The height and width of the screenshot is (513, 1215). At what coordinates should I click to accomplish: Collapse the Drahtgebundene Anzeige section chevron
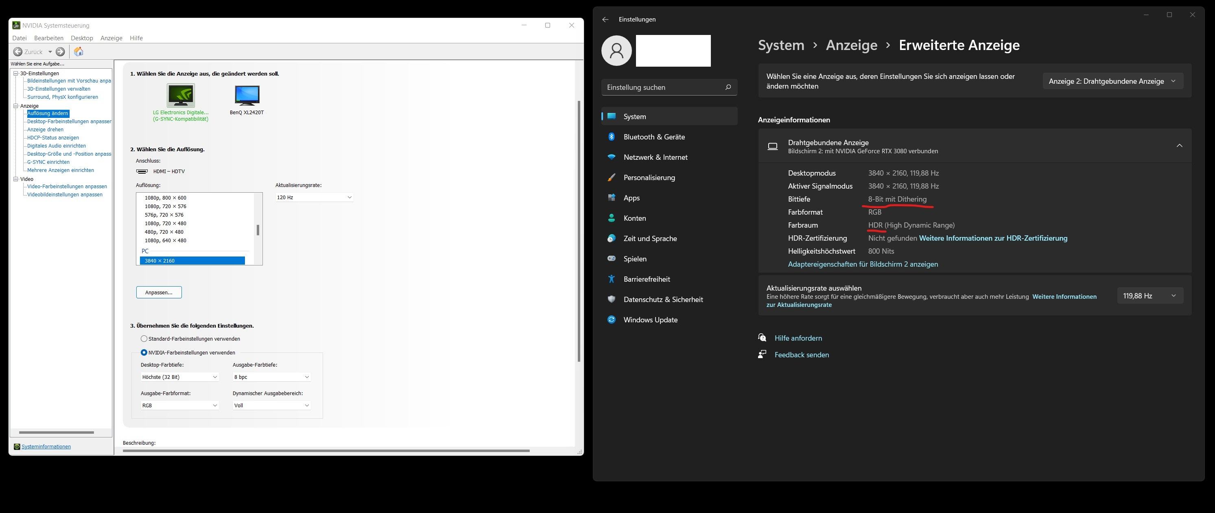pos(1179,146)
